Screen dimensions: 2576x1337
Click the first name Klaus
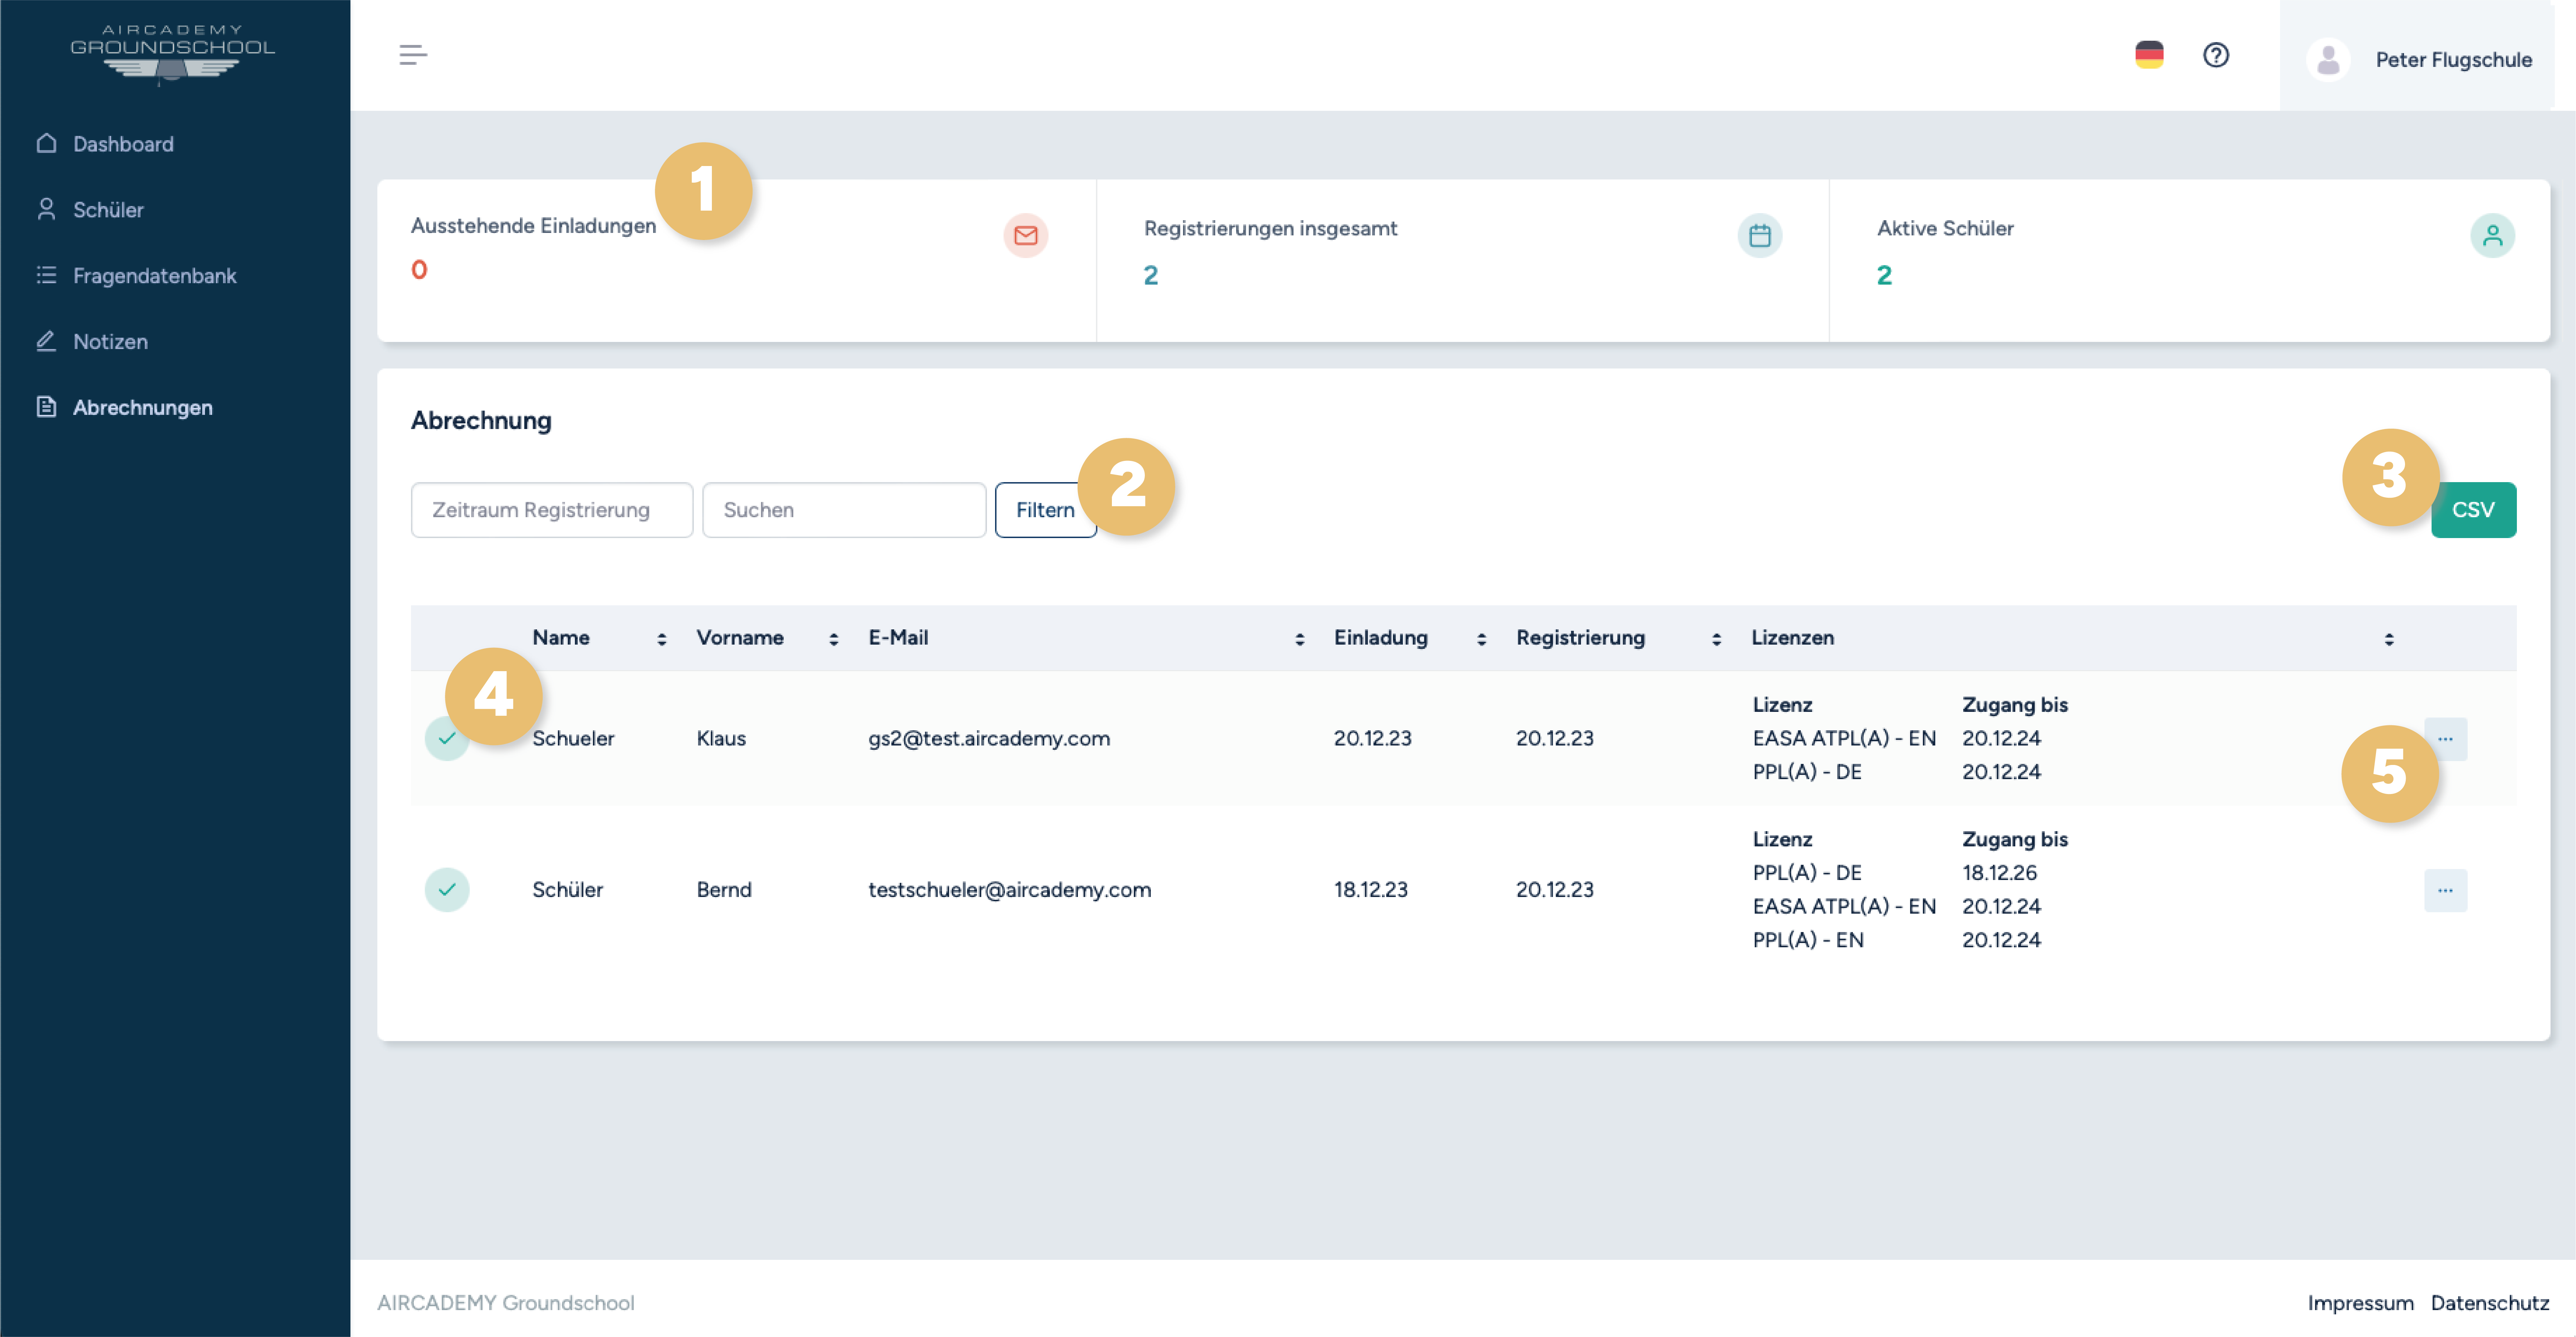(x=721, y=739)
